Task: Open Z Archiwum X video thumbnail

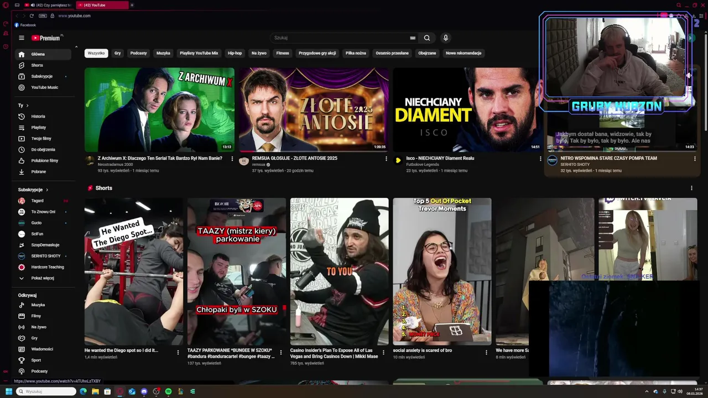Action: (x=159, y=109)
